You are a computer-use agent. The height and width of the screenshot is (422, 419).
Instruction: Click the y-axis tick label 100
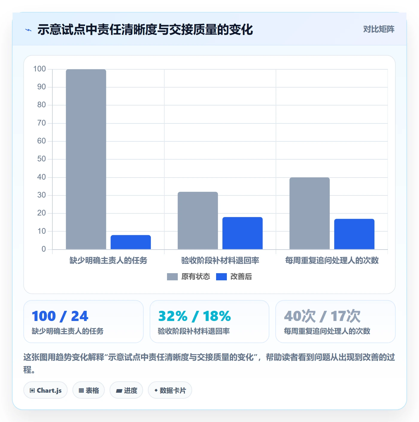click(40, 69)
